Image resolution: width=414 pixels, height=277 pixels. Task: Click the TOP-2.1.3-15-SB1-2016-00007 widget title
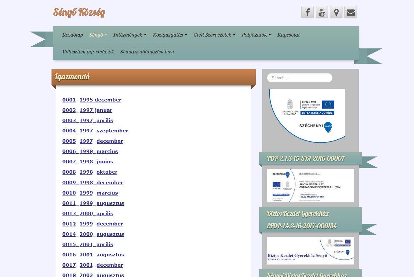(x=306, y=159)
